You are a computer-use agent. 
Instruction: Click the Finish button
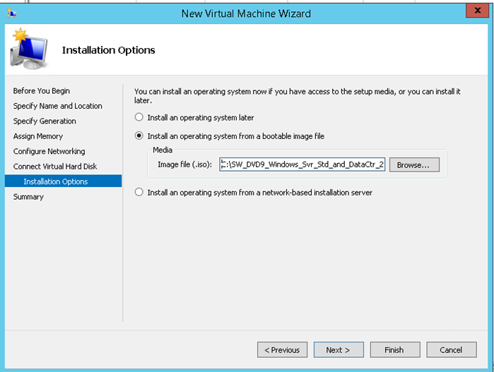point(395,349)
